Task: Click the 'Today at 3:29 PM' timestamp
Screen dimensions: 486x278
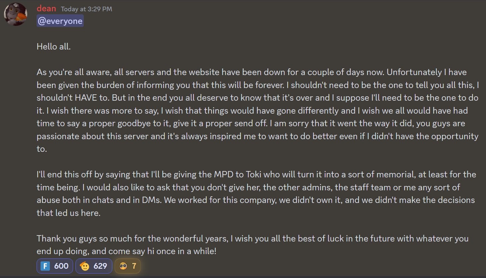Action: [86, 9]
